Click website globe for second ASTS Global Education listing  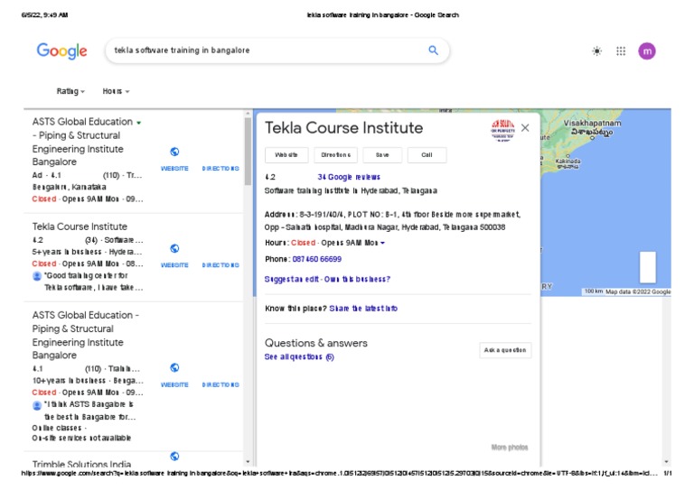click(174, 367)
